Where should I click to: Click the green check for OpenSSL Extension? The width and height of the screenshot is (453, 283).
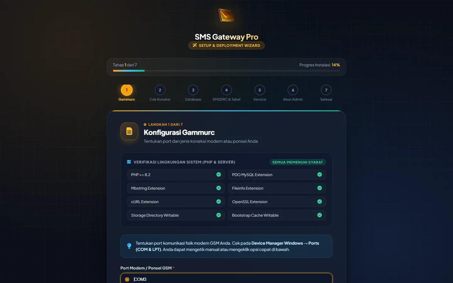(x=320, y=202)
